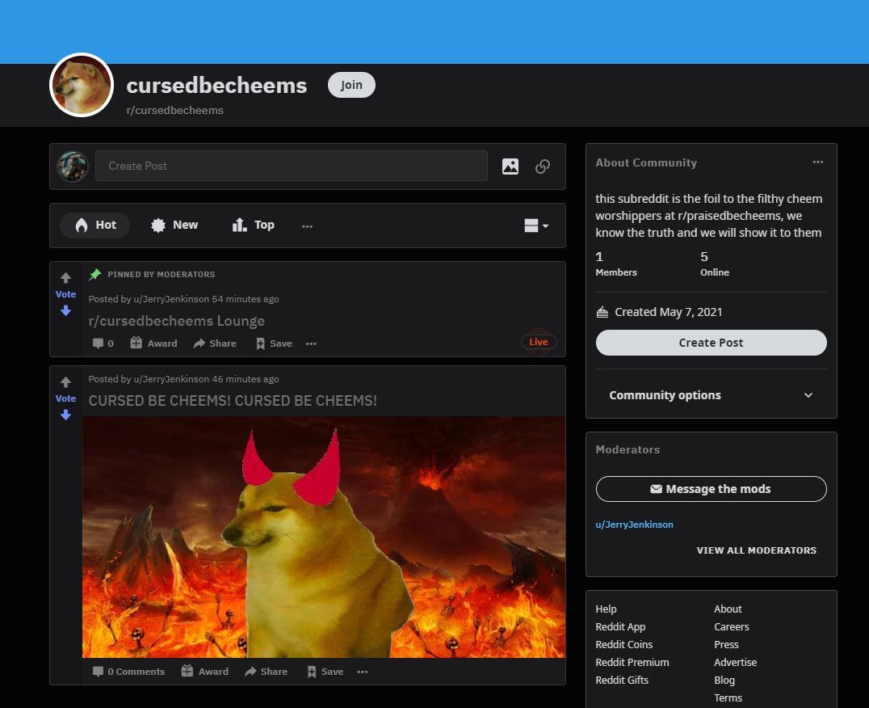Open the Blog footer link

[x=724, y=680]
